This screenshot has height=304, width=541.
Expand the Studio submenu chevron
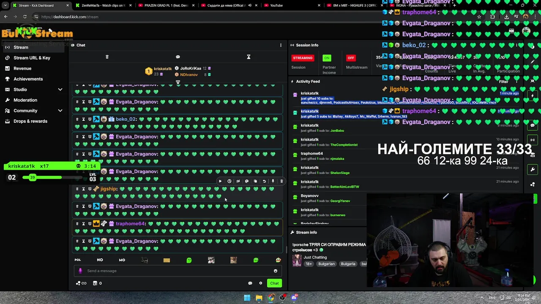60,90
